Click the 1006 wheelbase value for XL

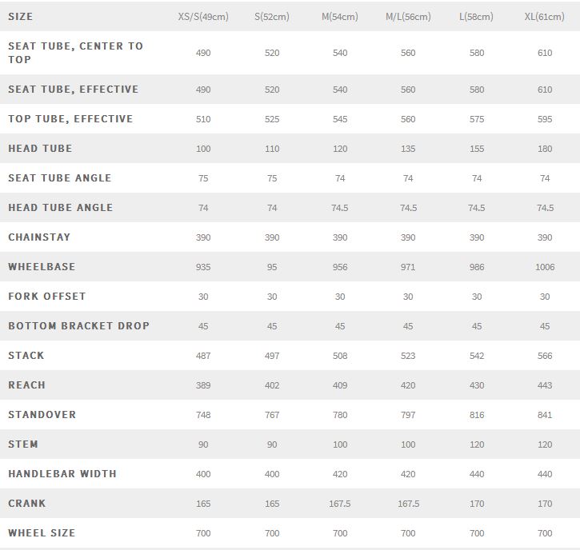click(545, 267)
